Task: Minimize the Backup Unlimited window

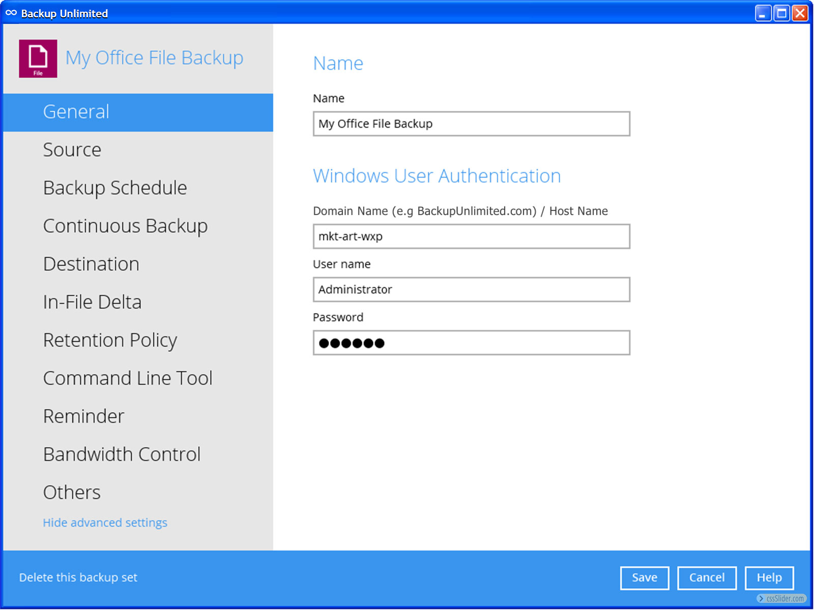Action: click(763, 13)
